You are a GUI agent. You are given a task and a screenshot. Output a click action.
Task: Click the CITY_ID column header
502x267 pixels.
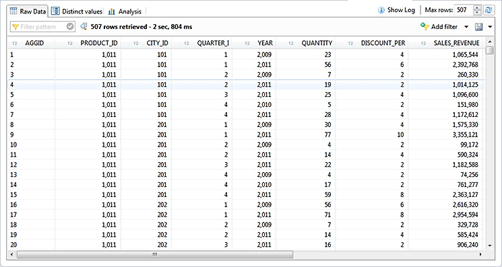[146, 43]
